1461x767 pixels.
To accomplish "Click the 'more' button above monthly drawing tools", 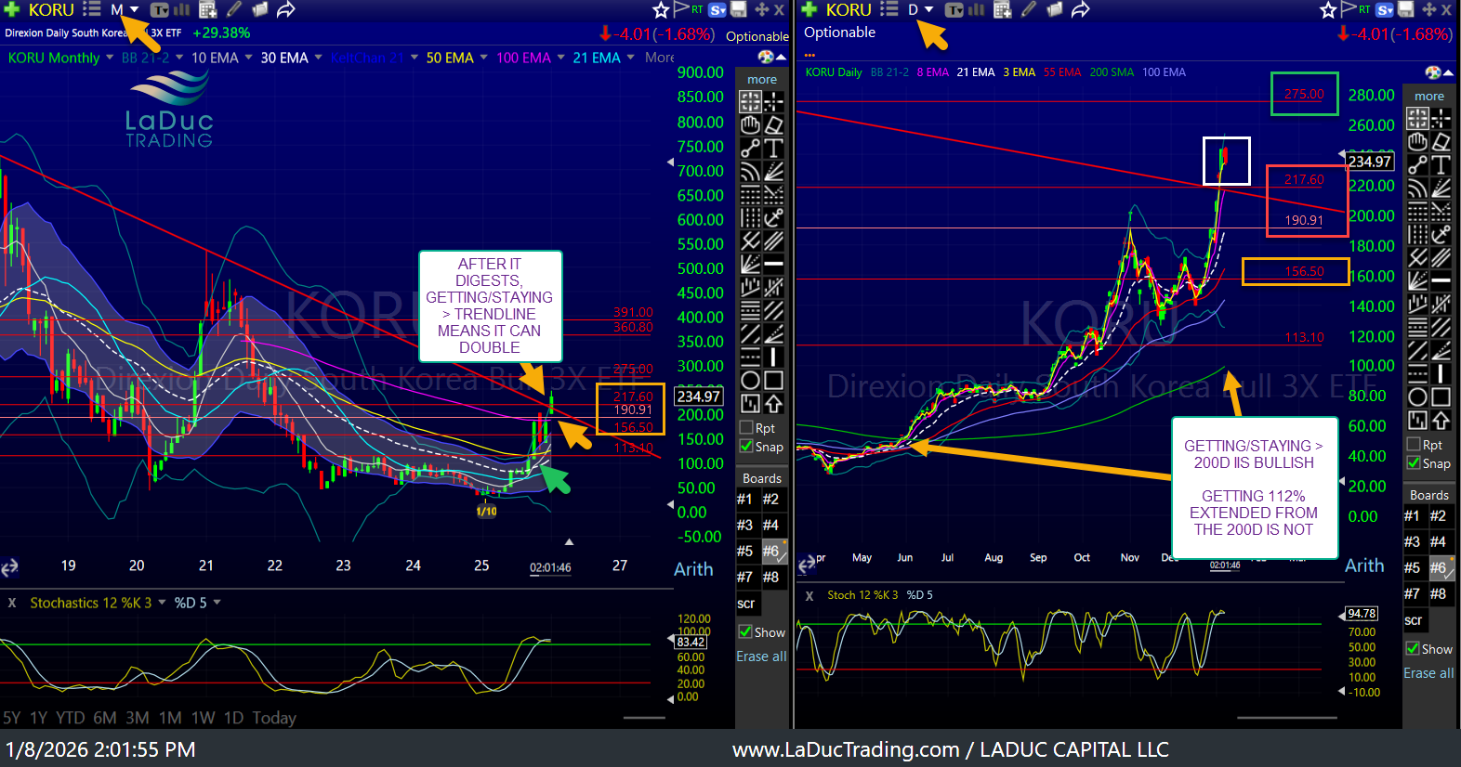I will pyautogui.click(x=762, y=80).
